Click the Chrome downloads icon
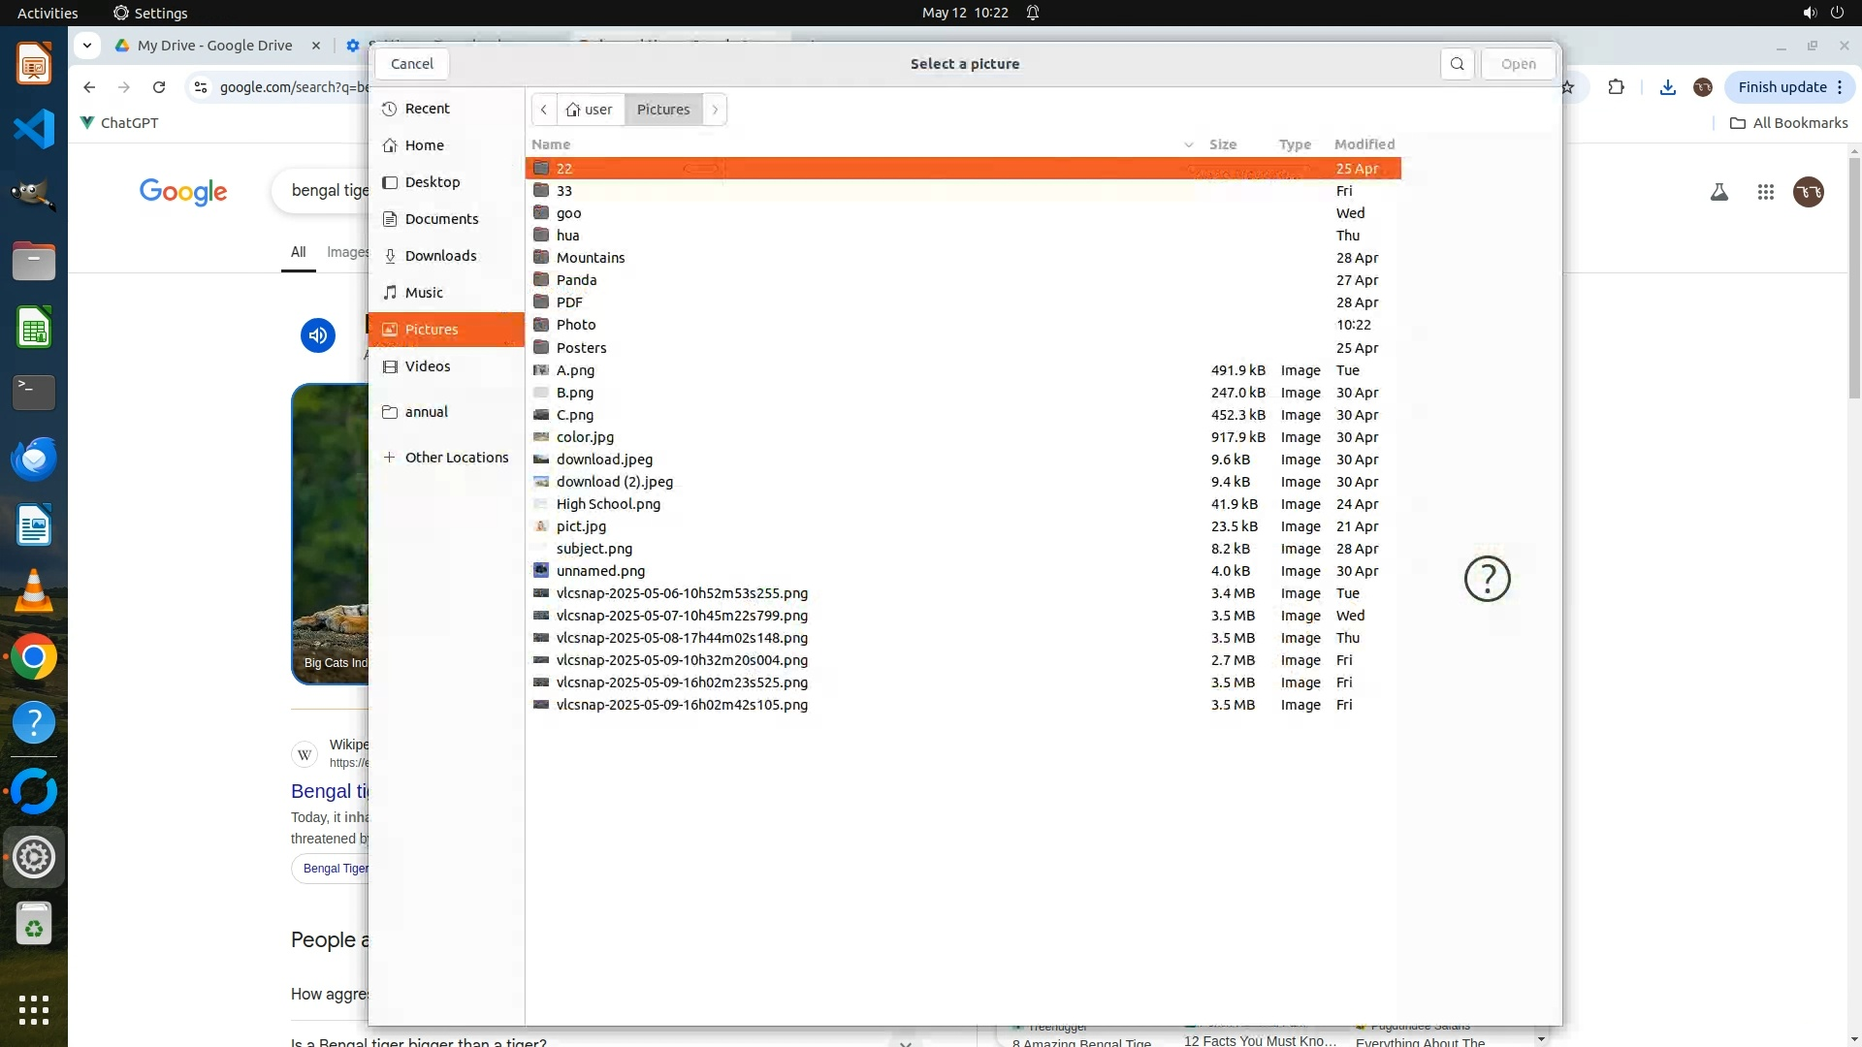 pos(1667,87)
